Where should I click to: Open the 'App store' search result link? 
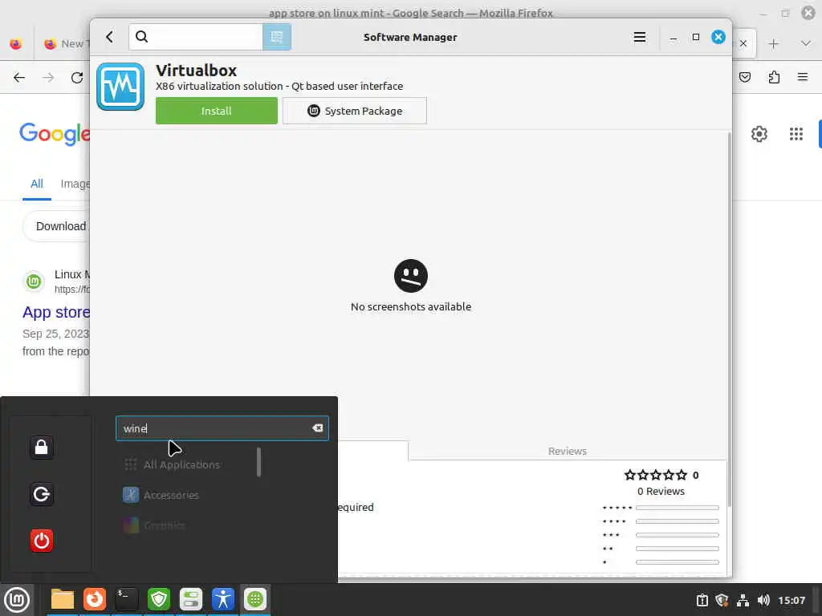click(x=56, y=312)
